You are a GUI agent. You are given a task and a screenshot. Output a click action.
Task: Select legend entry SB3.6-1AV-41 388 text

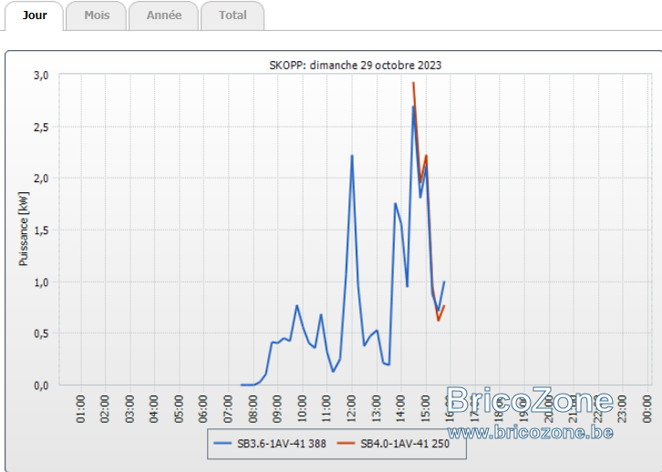click(x=282, y=444)
